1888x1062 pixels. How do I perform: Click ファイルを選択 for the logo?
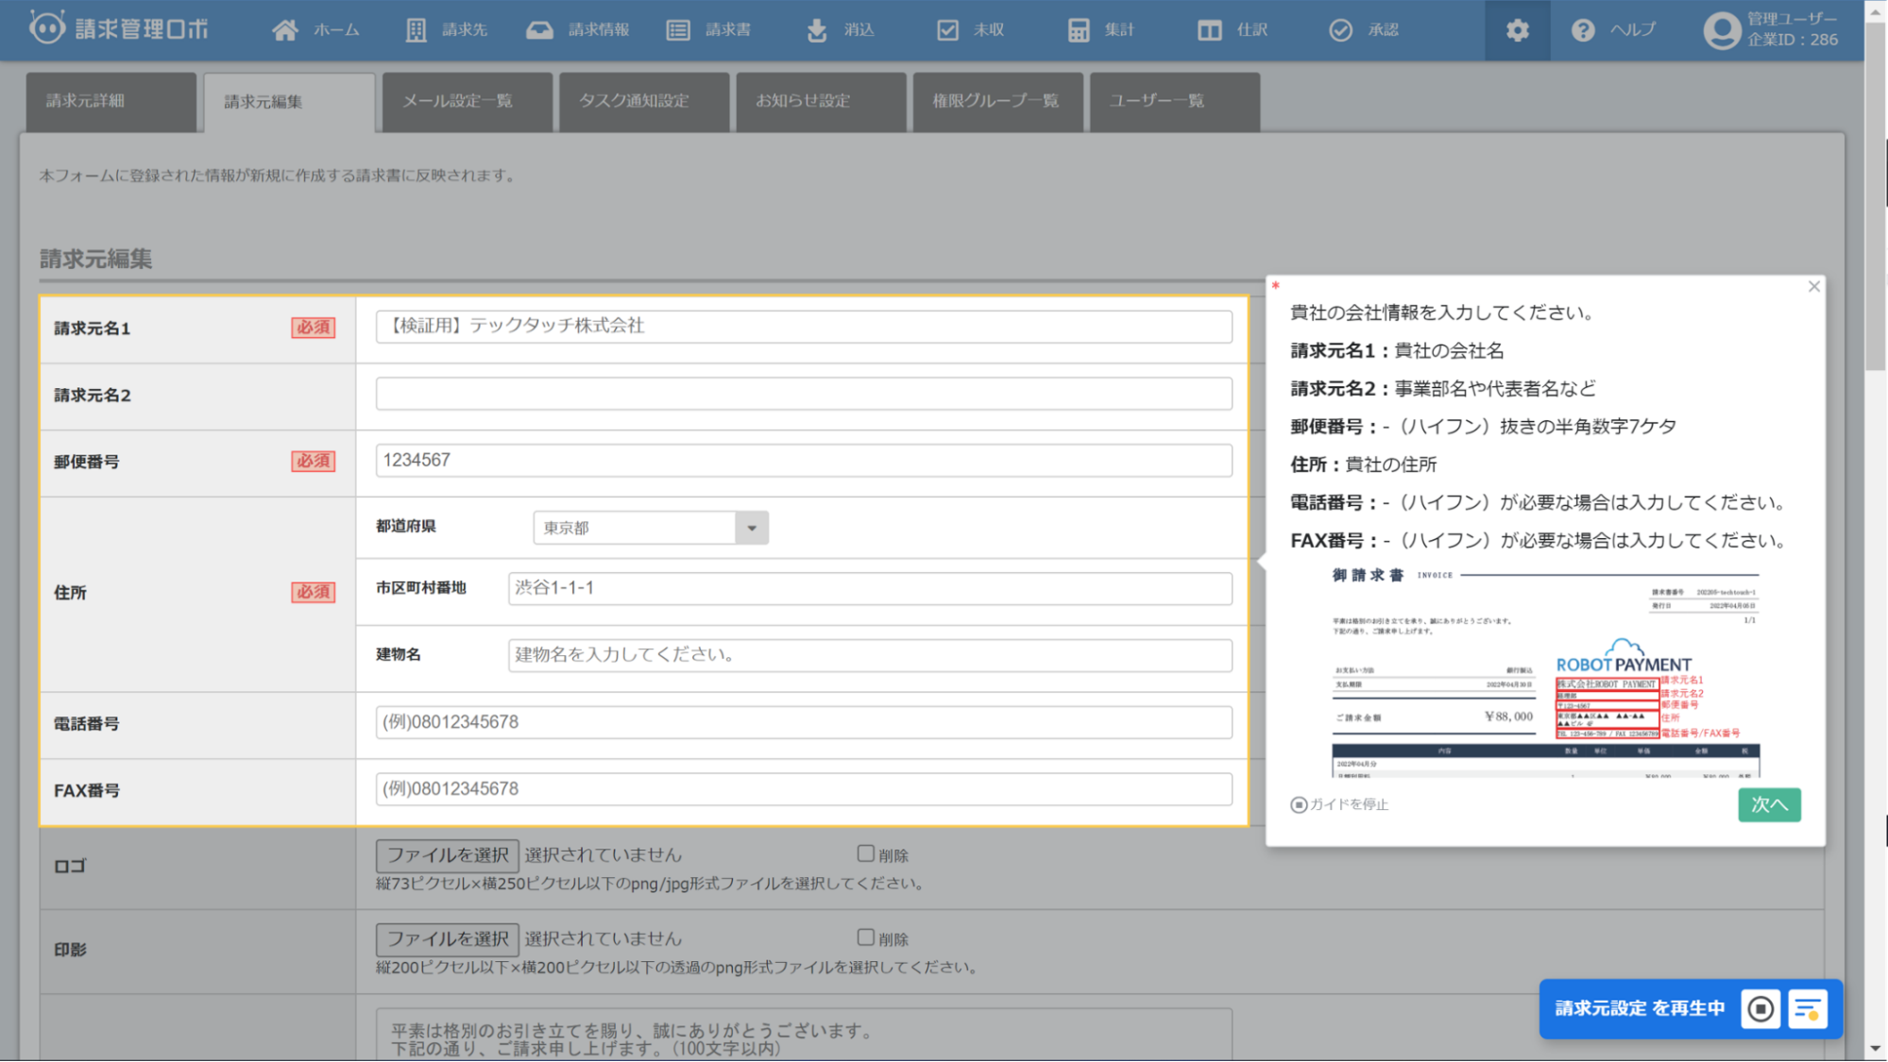(x=448, y=855)
